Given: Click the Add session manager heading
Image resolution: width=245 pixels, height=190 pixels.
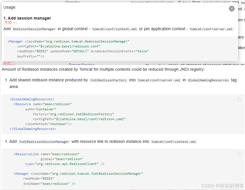Looking at the screenshot, I should (27, 18).
